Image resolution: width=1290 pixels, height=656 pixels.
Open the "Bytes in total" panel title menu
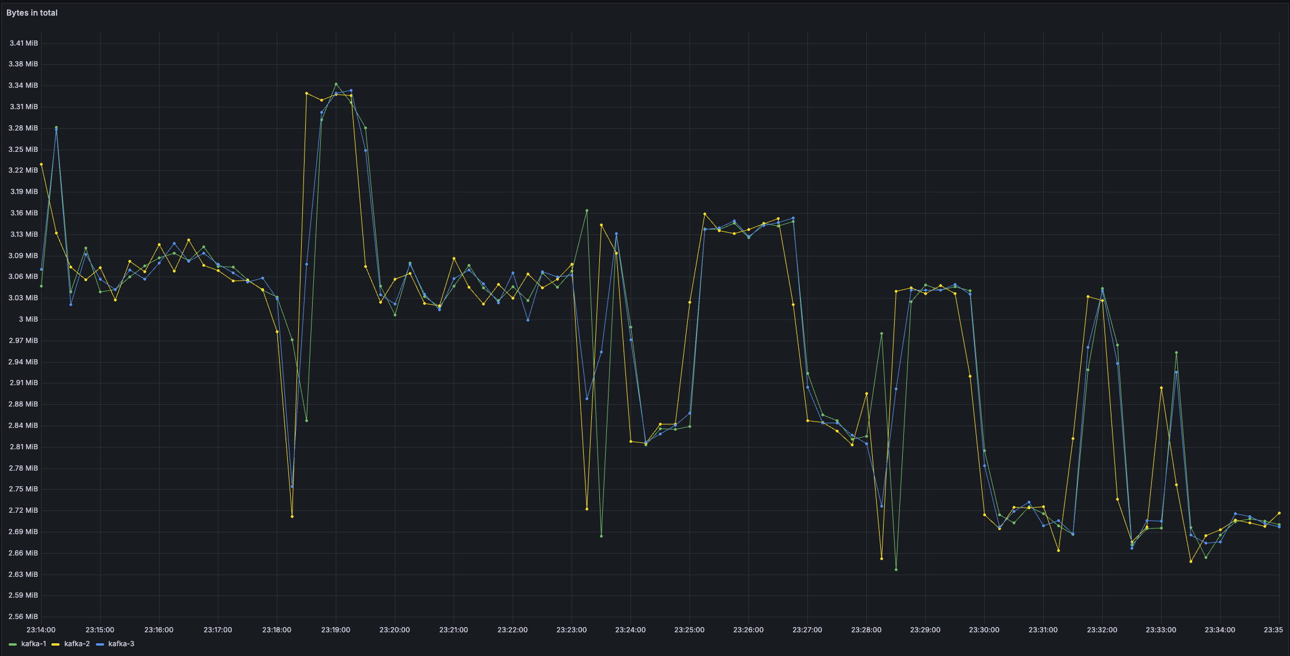(x=32, y=13)
